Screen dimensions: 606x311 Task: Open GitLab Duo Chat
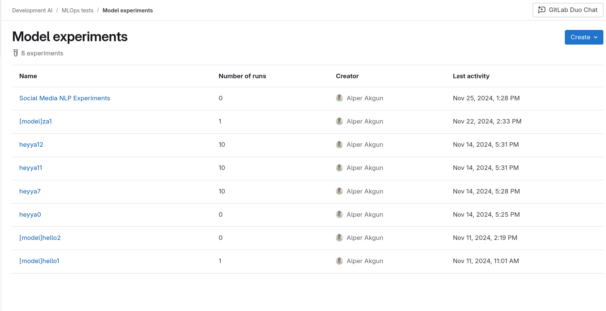[567, 10]
